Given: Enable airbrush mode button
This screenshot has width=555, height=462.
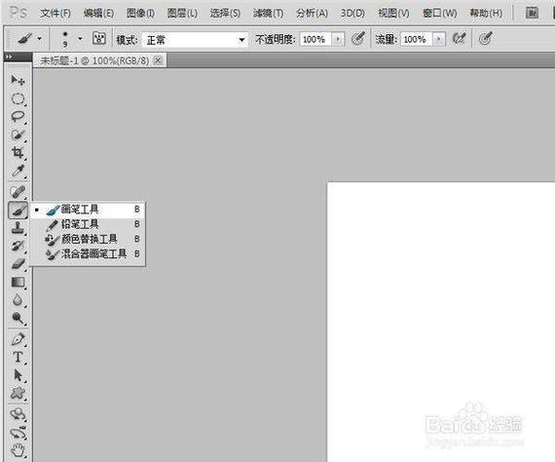Looking at the screenshot, I should (x=459, y=38).
